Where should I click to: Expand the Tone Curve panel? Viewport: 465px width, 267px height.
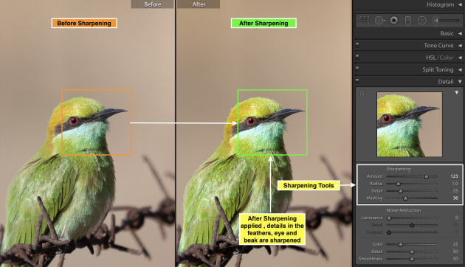[460, 46]
